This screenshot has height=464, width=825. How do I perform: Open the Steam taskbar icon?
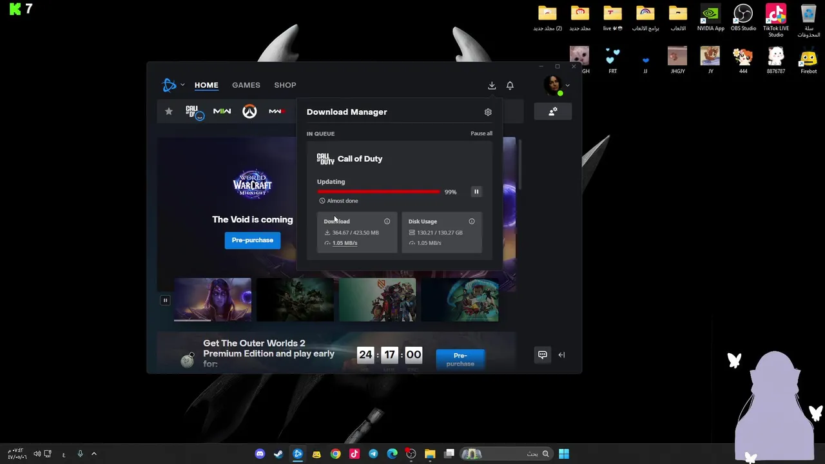(278, 454)
